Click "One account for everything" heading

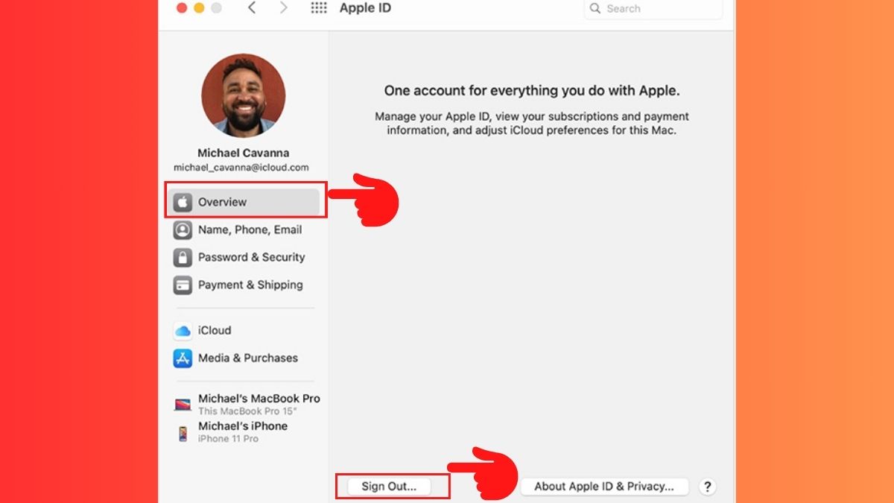(x=532, y=91)
